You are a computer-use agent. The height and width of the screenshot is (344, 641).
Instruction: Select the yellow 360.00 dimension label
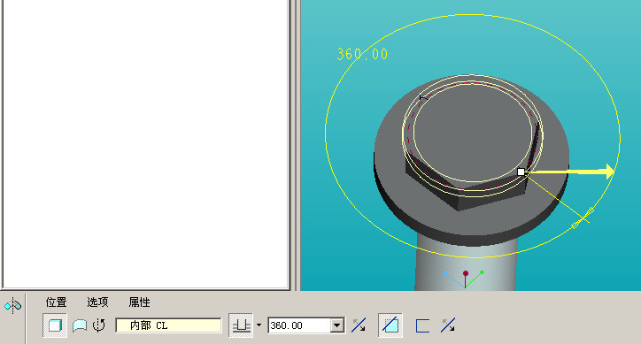coord(362,54)
